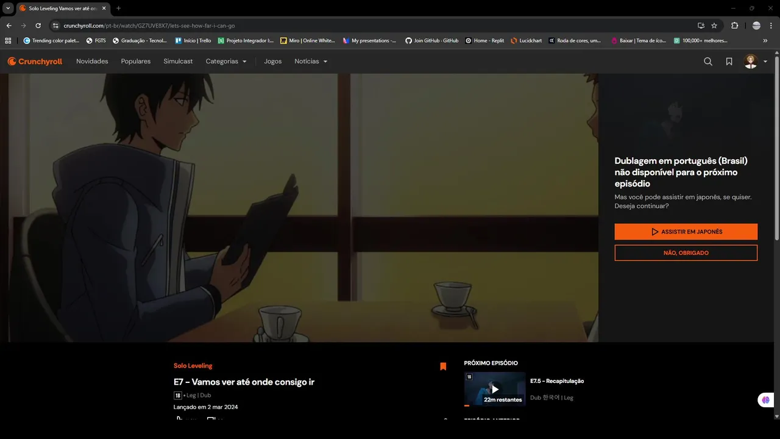Expand the Categorias dropdown
Image resolution: width=780 pixels, height=439 pixels.
[x=226, y=62]
